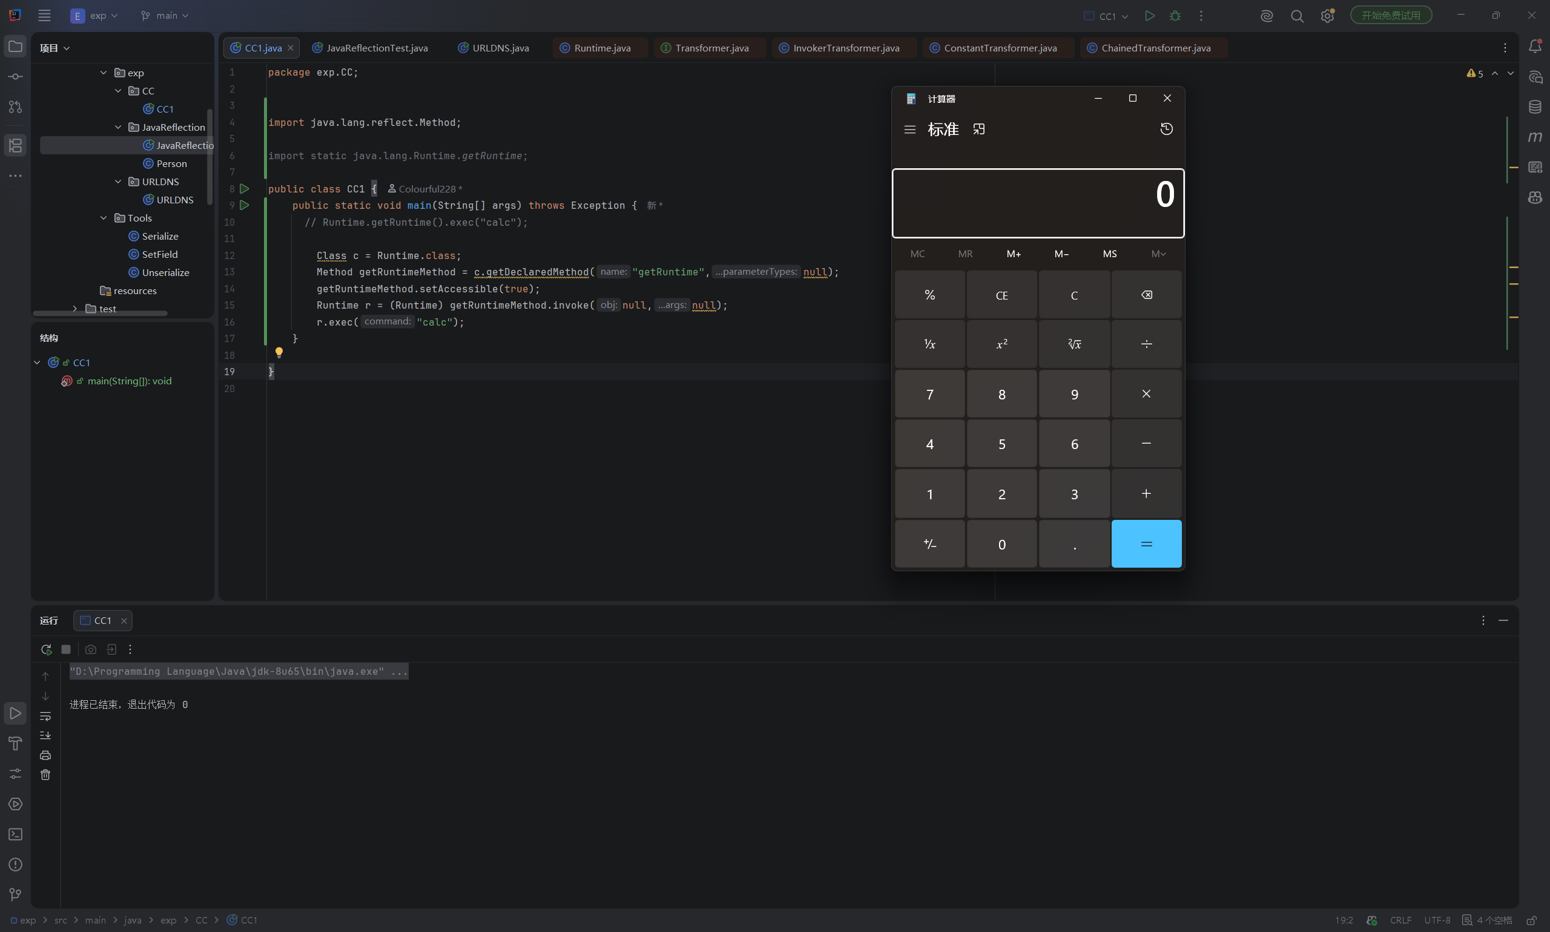This screenshot has height=932, width=1550.
Task: Toggle soft-wrap in the run console
Action: 45,716
